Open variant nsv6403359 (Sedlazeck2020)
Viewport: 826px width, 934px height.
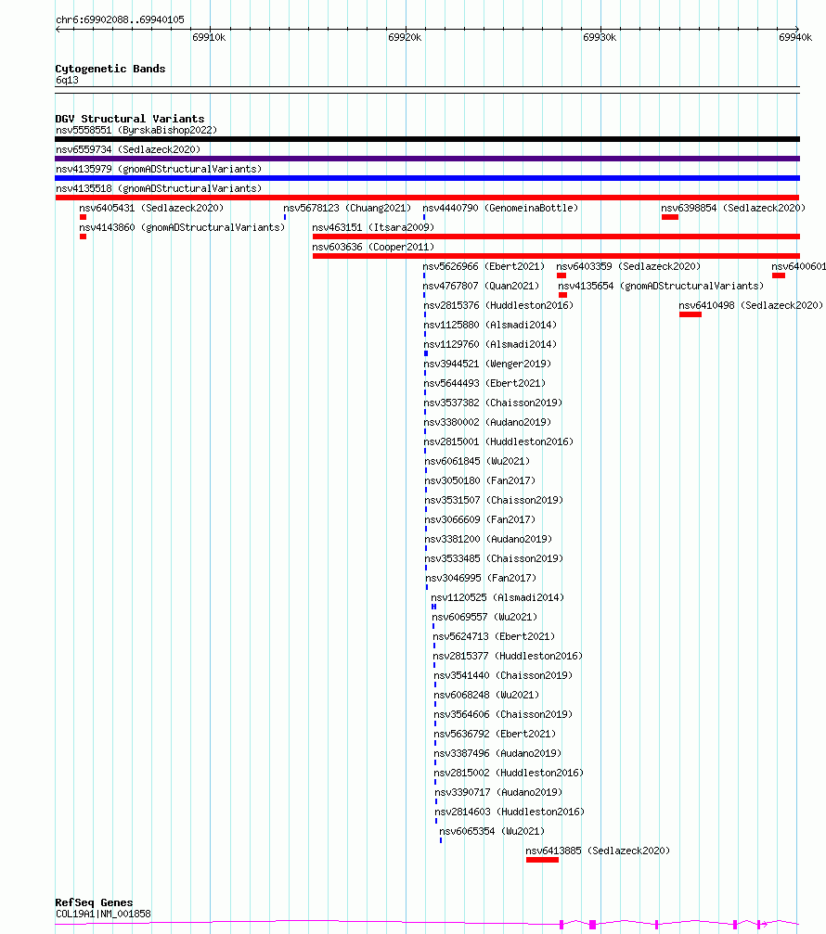click(628, 266)
